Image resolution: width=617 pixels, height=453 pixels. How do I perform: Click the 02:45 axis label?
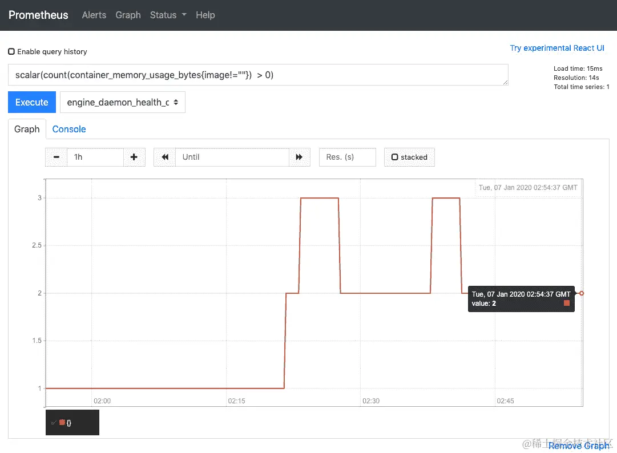(x=505, y=401)
